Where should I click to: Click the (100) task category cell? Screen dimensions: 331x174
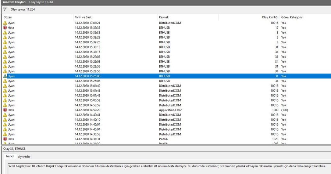[284, 110]
